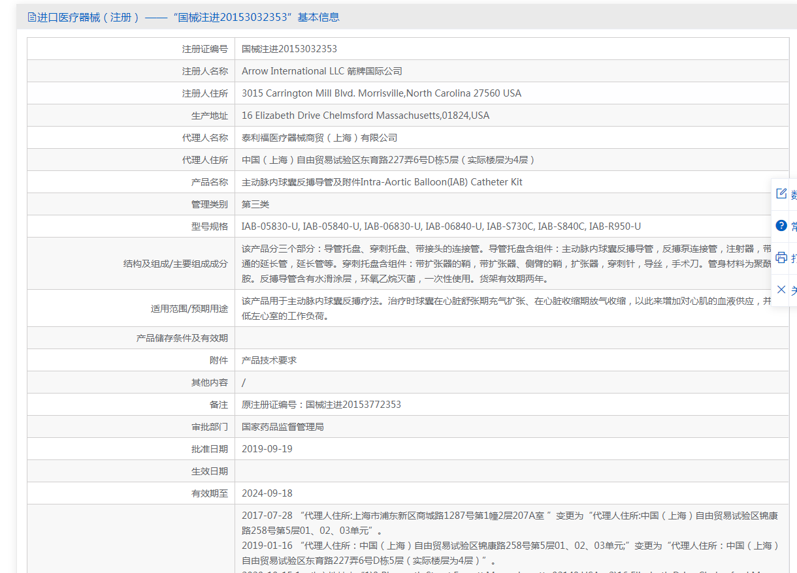
Task: Click the 注册人名称 label cell
Action: pyautogui.click(x=131, y=71)
